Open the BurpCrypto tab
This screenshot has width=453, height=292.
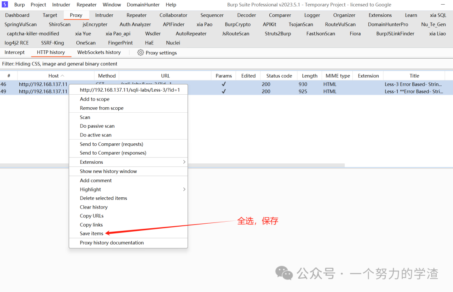coord(238,25)
